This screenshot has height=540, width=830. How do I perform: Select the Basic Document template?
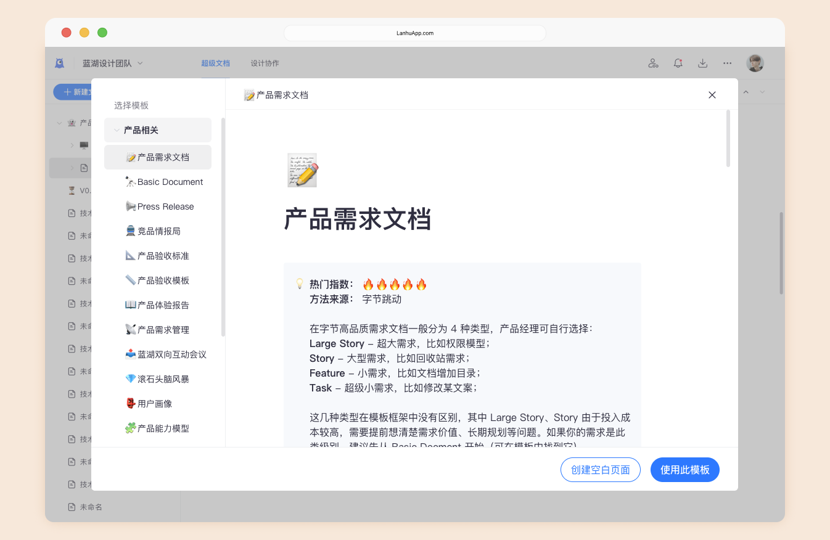(164, 181)
